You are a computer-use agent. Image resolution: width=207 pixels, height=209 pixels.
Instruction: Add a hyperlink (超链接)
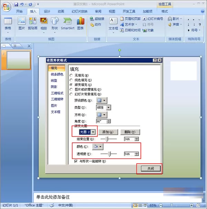pyautogui.click(x=97, y=19)
